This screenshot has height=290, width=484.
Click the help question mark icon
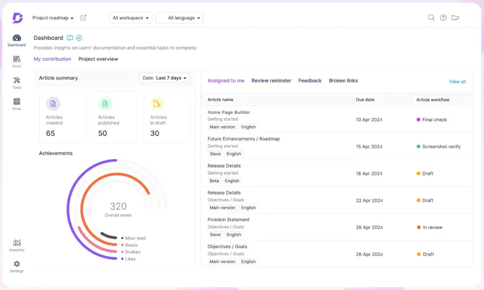pyautogui.click(x=443, y=18)
